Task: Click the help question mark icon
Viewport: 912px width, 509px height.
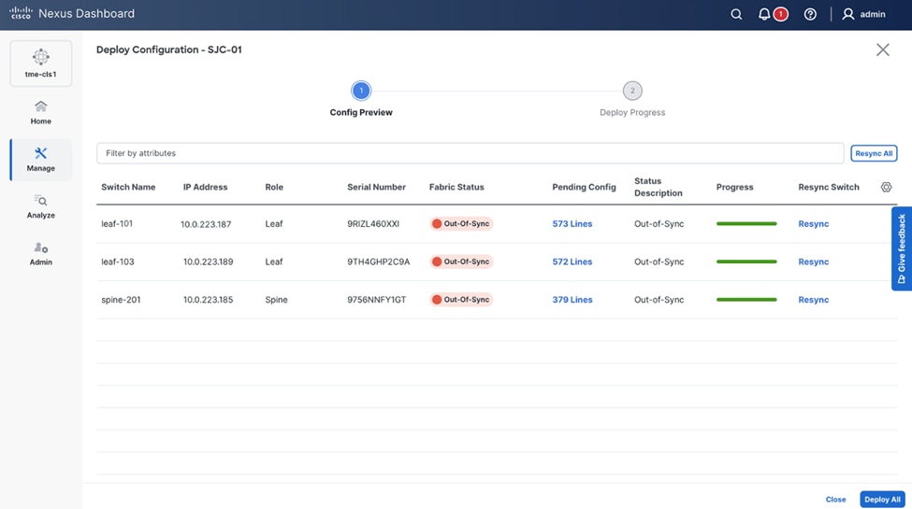Action: (810, 14)
